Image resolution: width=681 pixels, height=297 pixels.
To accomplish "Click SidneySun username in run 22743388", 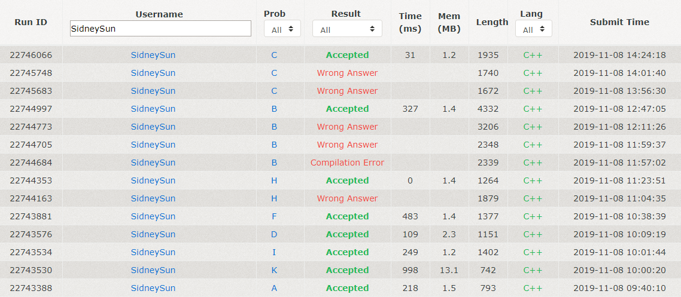I will coord(153,288).
